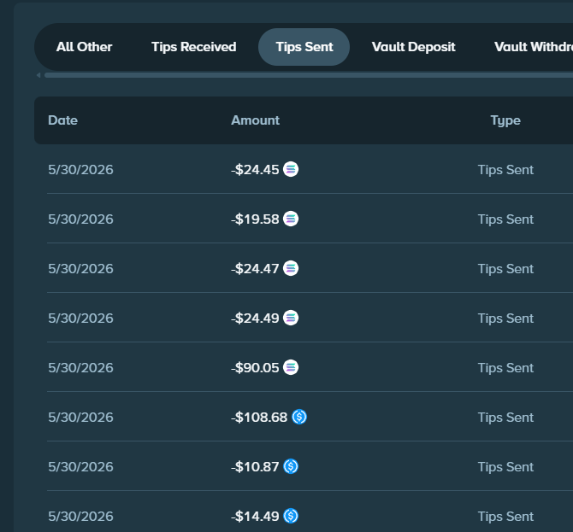Click the Amount column header
Image resolution: width=573 pixels, height=532 pixels.
(x=255, y=120)
